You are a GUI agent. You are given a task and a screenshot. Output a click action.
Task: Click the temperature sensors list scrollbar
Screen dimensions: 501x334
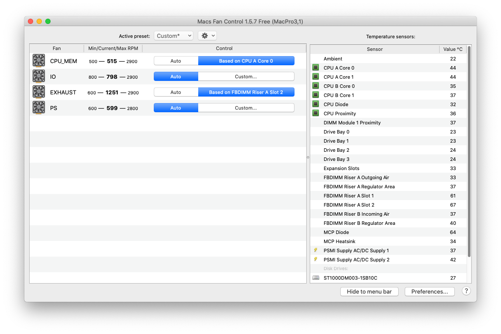(x=469, y=152)
